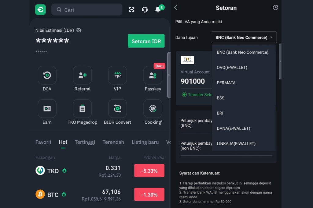Select OVO(E-WALLET) option

[x=244, y=68]
